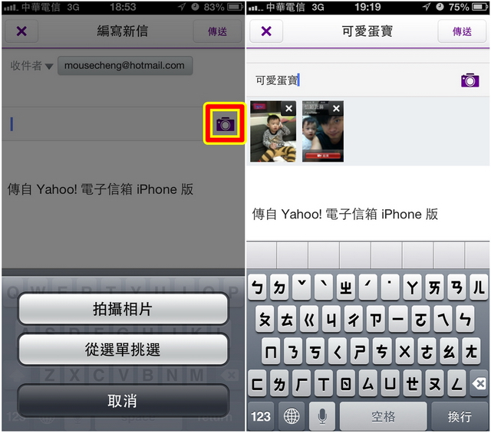The image size is (491, 433).
Task: Tap the ㄞ key on the keyboard
Action: pyautogui.click(x=435, y=287)
